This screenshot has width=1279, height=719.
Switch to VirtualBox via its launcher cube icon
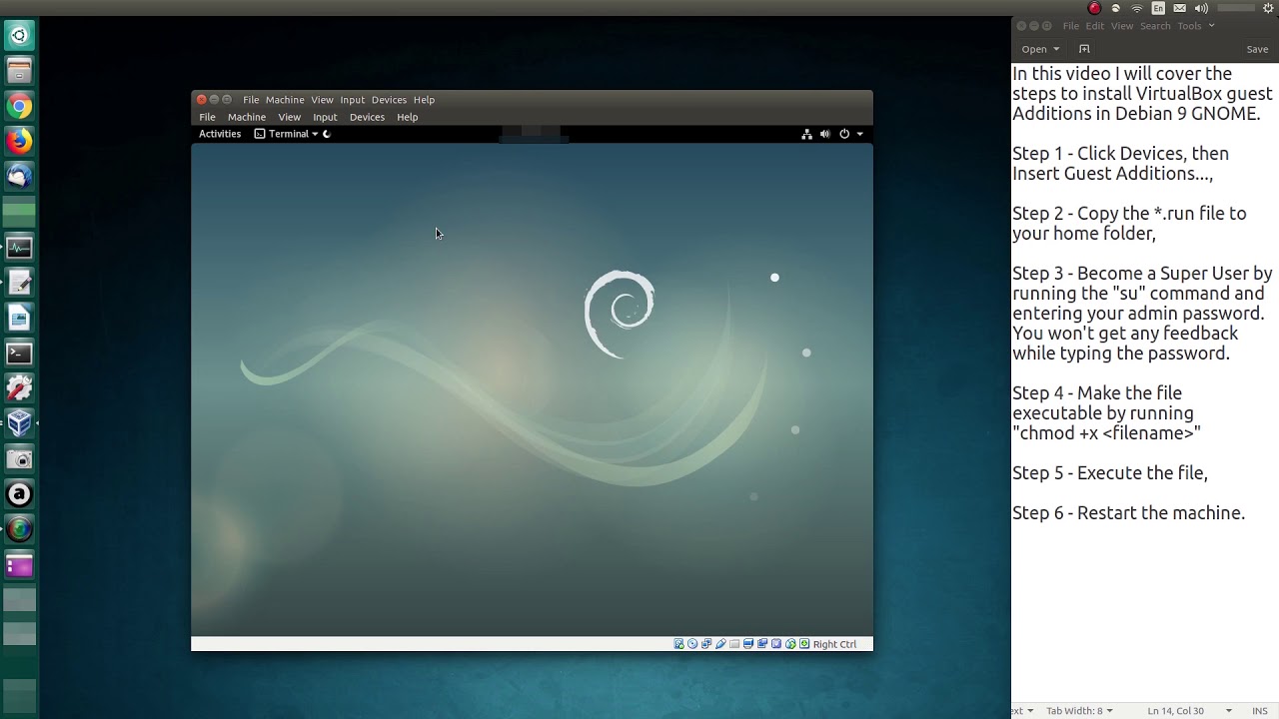19,423
